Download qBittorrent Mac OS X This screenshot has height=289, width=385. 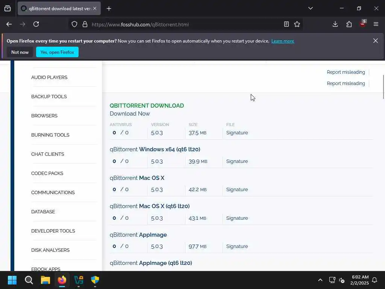137,178
